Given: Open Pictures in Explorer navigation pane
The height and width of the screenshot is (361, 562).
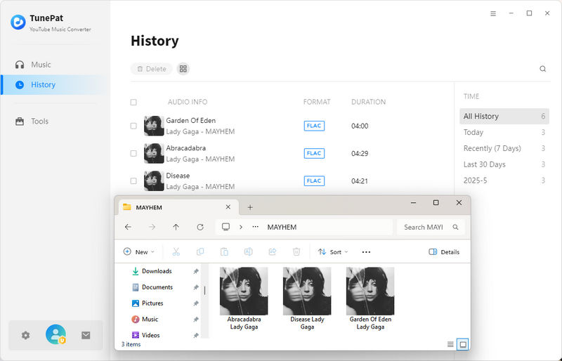Looking at the screenshot, I should click(x=152, y=303).
